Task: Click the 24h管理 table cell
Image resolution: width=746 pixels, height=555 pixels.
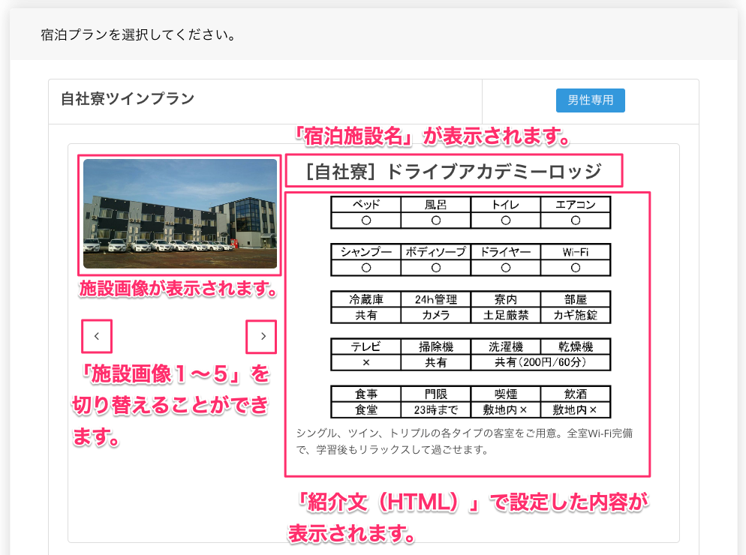Action: tap(435, 299)
